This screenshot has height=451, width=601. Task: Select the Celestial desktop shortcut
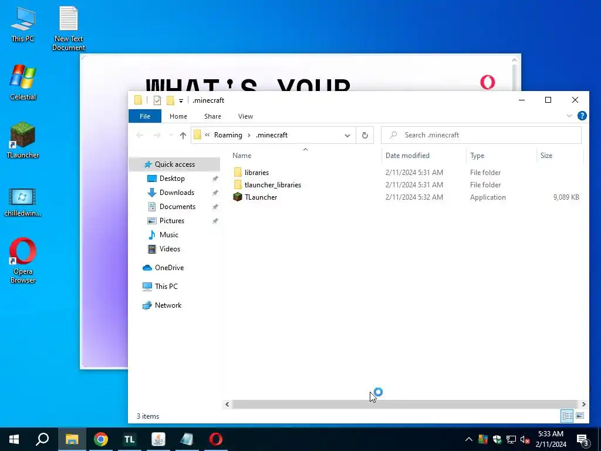tap(23, 82)
